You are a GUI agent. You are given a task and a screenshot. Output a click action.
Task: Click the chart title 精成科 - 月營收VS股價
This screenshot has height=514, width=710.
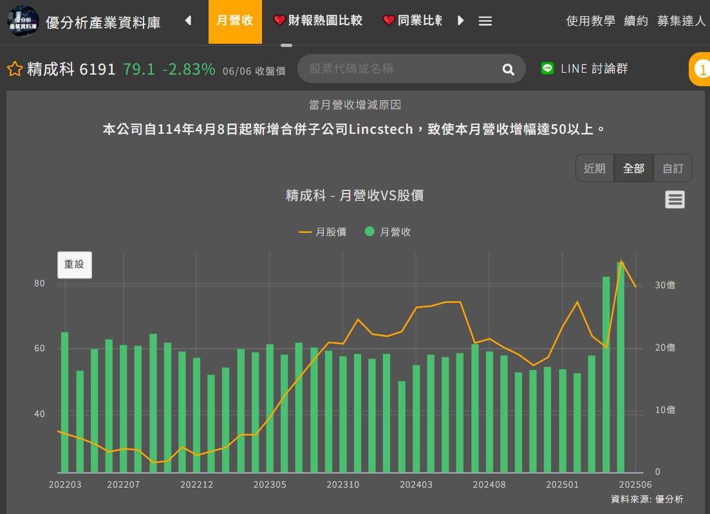pos(355,196)
